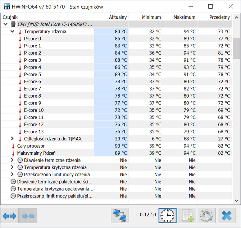The width and height of the screenshot is (241, 228).
Task: Click thermometer icon of Odległość rdzenia do TjMAX
Action: 20,139
